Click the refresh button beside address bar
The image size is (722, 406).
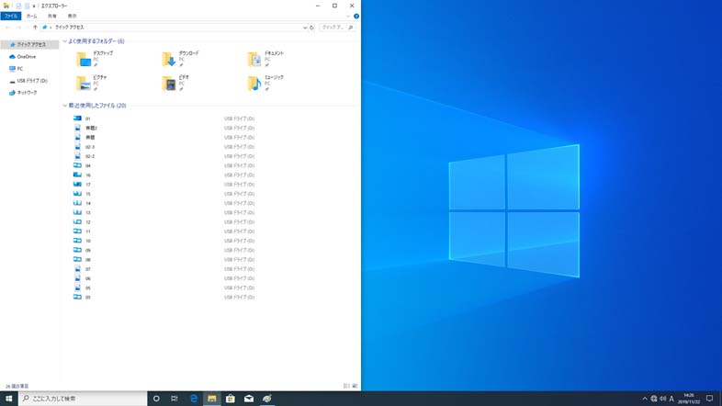(311, 28)
